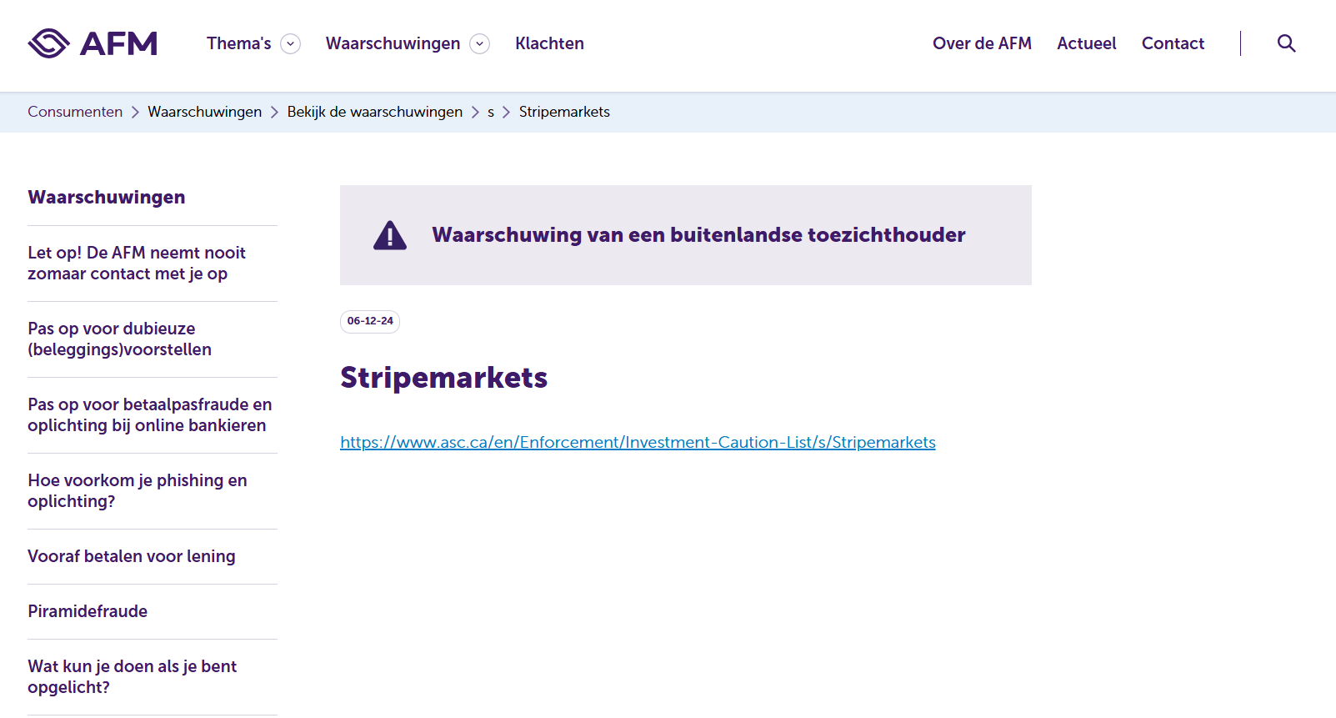1336x718 pixels.
Task: Open 'Let op! De AFM neemt nooit zomaar contact'
Action: tap(137, 264)
